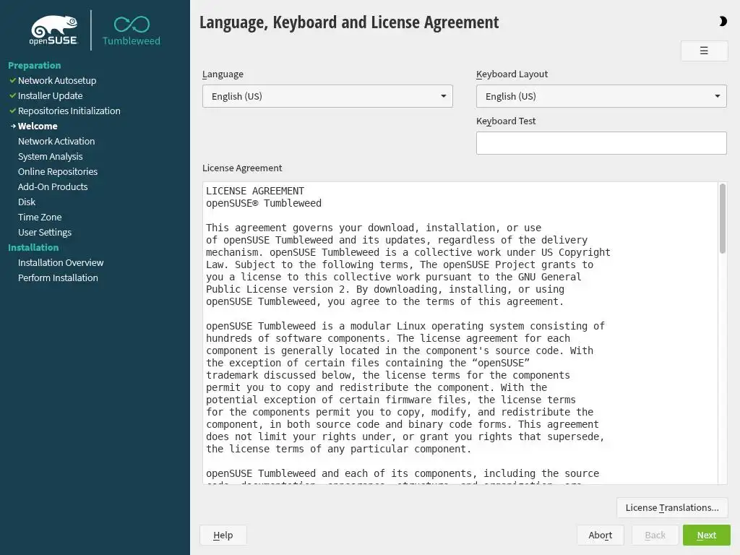This screenshot has height=555, width=740.
Task: Click the Back button
Action: pyautogui.click(x=655, y=535)
